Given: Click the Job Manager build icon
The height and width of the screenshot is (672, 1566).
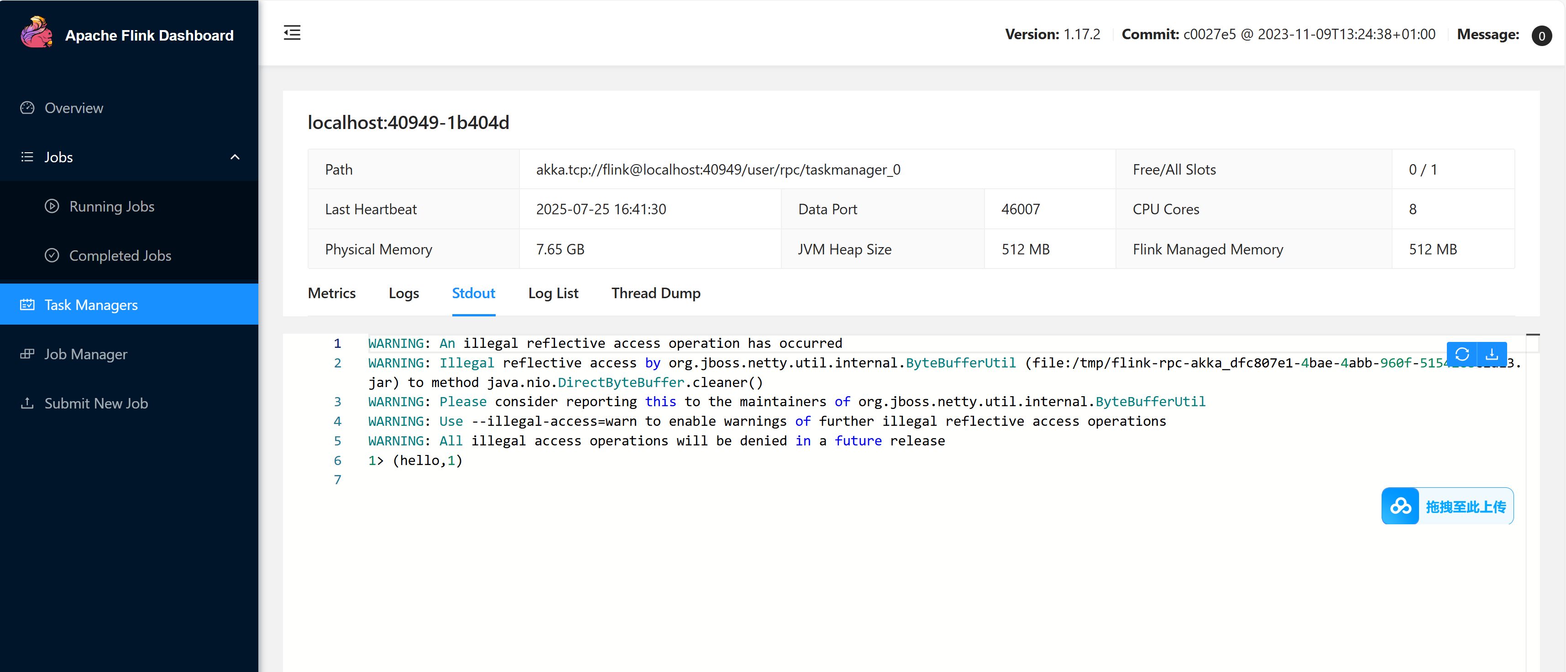Looking at the screenshot, I should click(27, 353).
